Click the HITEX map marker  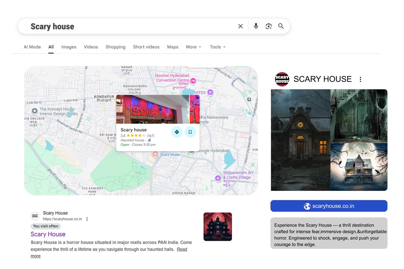click(210, 92)
